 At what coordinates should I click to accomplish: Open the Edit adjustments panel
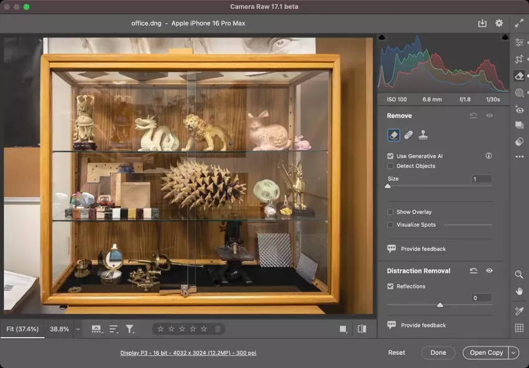pyautogui.click(x=520, y=42)
